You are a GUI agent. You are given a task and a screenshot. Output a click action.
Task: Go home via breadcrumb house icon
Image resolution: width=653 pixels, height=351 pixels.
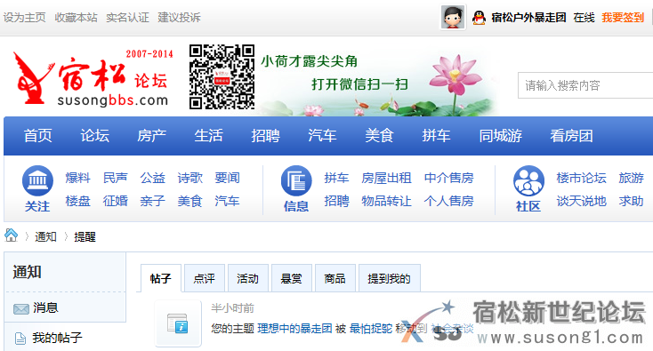coord(12,235)
